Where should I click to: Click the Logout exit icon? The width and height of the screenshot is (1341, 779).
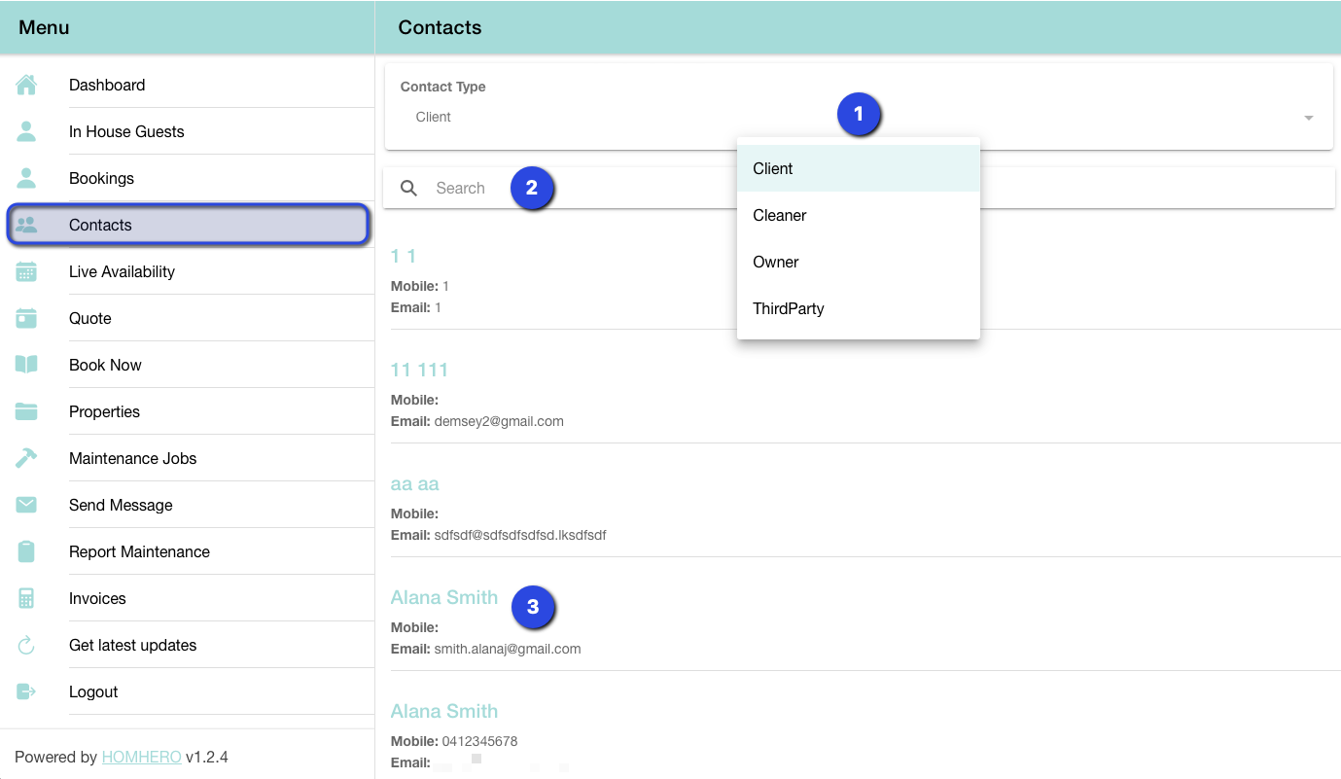(26, 691)
